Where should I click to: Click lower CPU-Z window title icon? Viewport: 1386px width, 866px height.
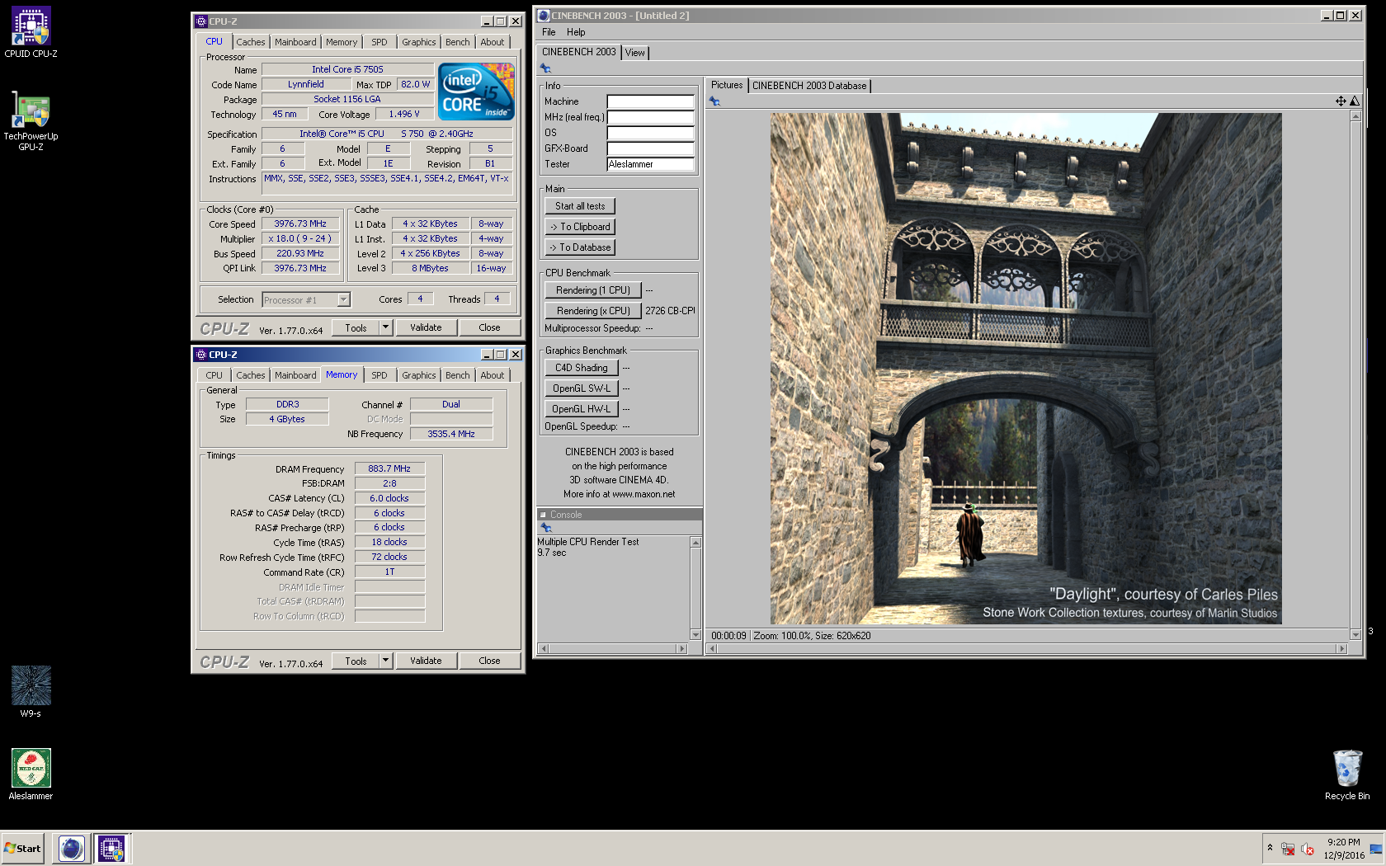[201, 355]
